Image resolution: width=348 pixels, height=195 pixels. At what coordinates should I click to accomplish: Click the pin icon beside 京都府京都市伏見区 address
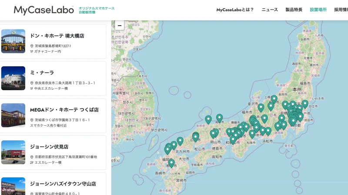coord(32,157)
